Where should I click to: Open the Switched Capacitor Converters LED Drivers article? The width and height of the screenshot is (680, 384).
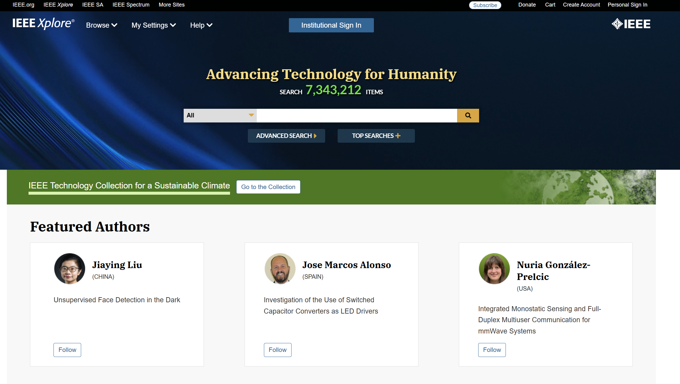(x=321, y=306)
